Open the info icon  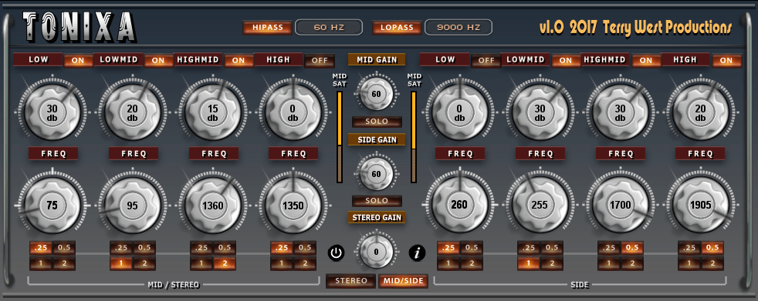(x=417, y=253)
